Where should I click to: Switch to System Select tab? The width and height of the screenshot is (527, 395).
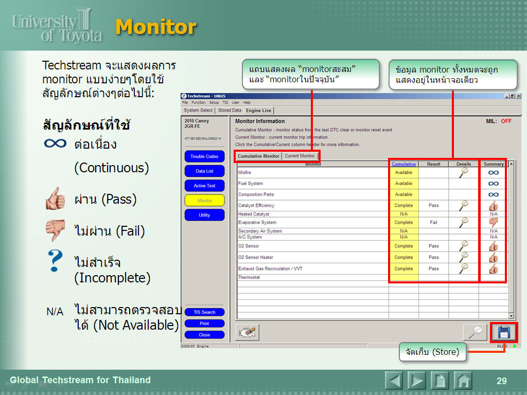[x=198, y=110]
